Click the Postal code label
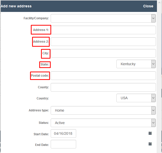The height and width of the screenshot is (153, 162). tap(40, 76)
